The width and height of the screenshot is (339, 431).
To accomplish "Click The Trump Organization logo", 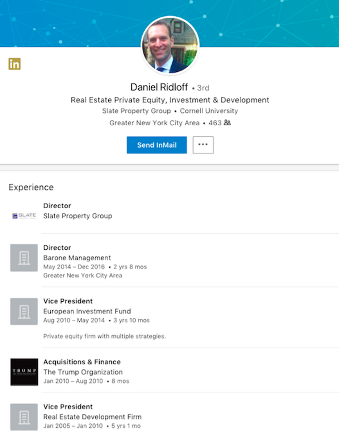I will pyautogui.click(x=24, y=372).
